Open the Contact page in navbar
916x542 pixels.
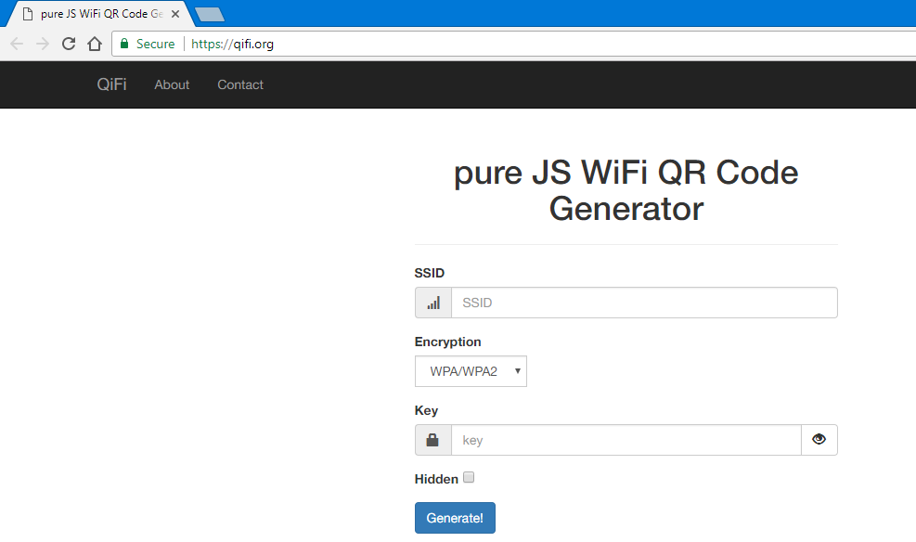click(240, 84)
